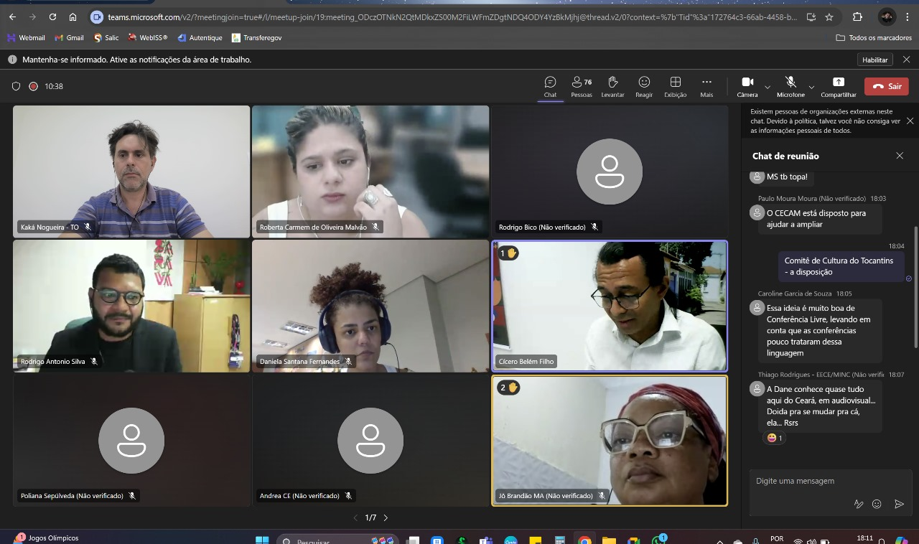Toggle the Câmera on or off
The height and width of the screenshot is (544, 919).
tap(747, 86)
